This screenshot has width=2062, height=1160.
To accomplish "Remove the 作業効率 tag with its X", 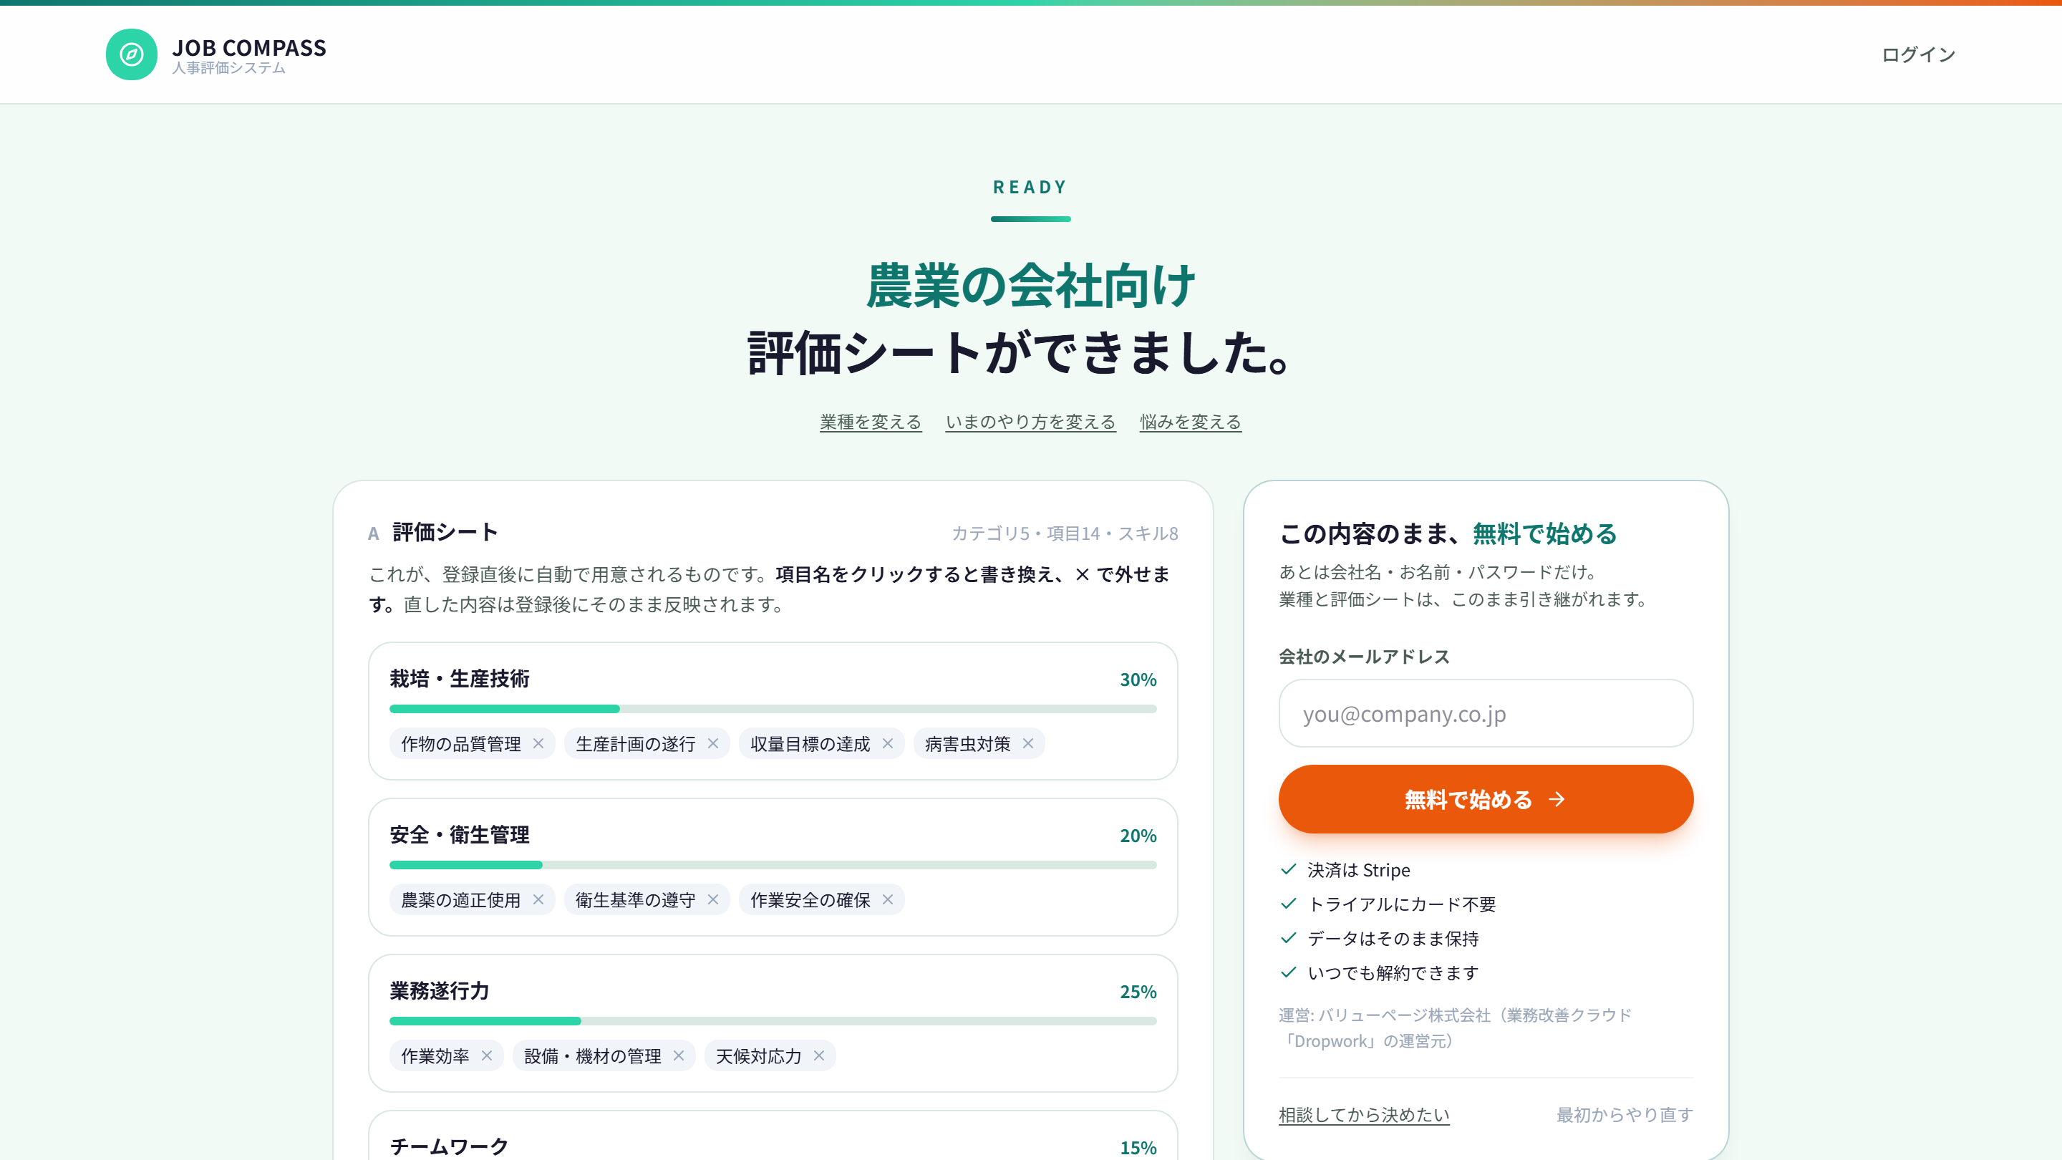I will coord(487,1056).
